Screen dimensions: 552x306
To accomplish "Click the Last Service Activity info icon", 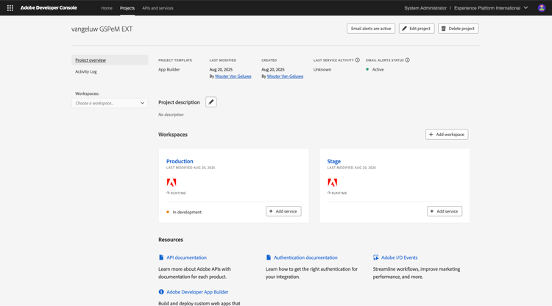I will coord(358,60).
